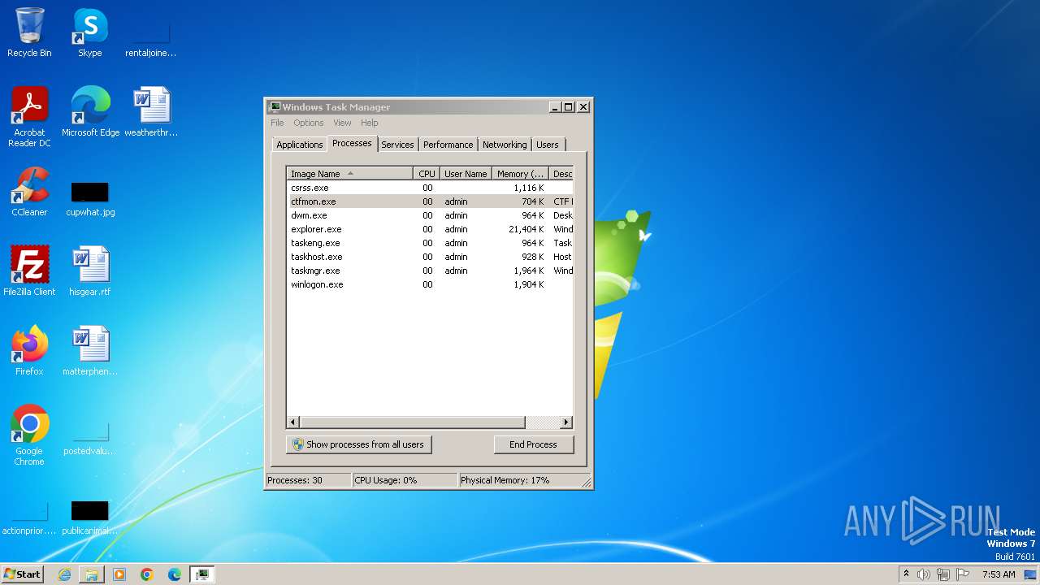The image size is (1040, 585).
Task: Select the explorer.exe process row
Action: coord(430,229)
